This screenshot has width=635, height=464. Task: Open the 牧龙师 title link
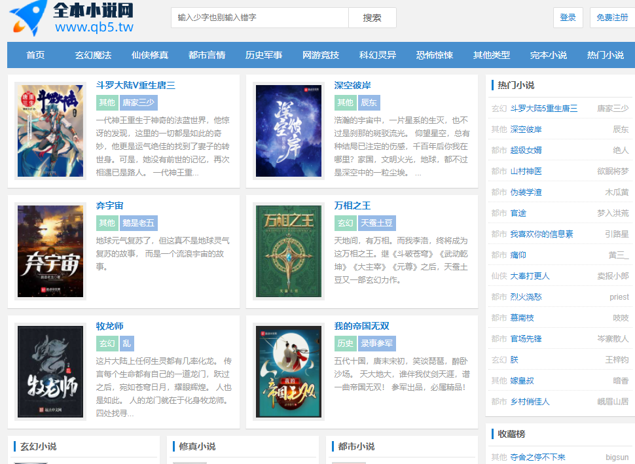[110, 327]
